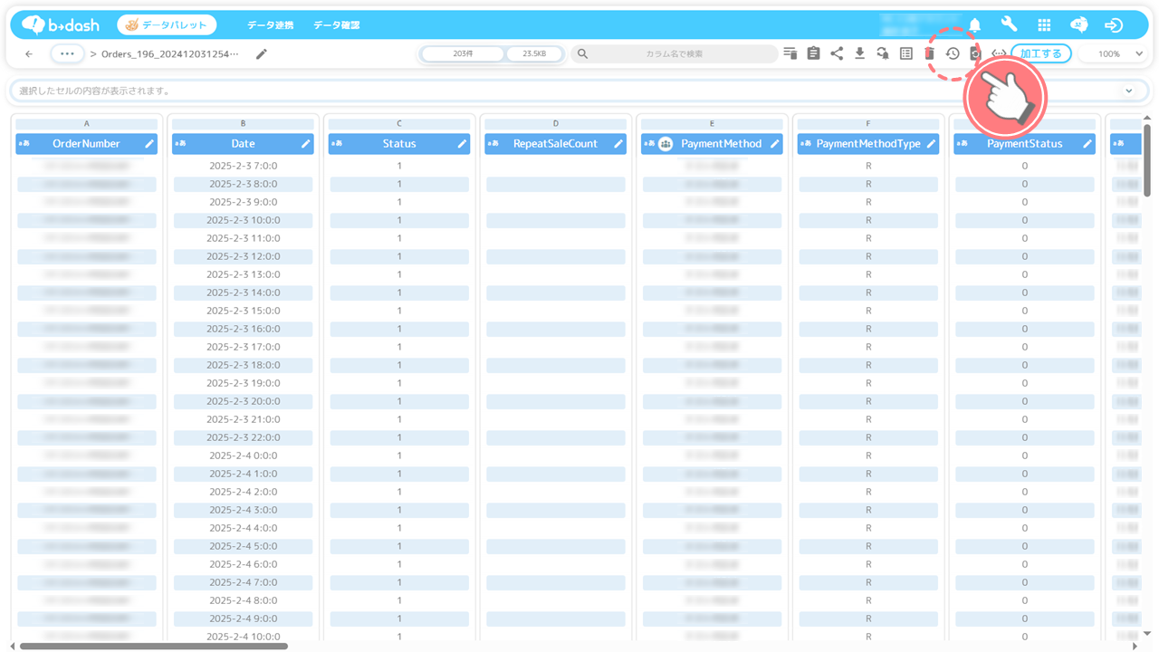
Task: Open the データ連携 menu
Action: (x=270, y=25)
